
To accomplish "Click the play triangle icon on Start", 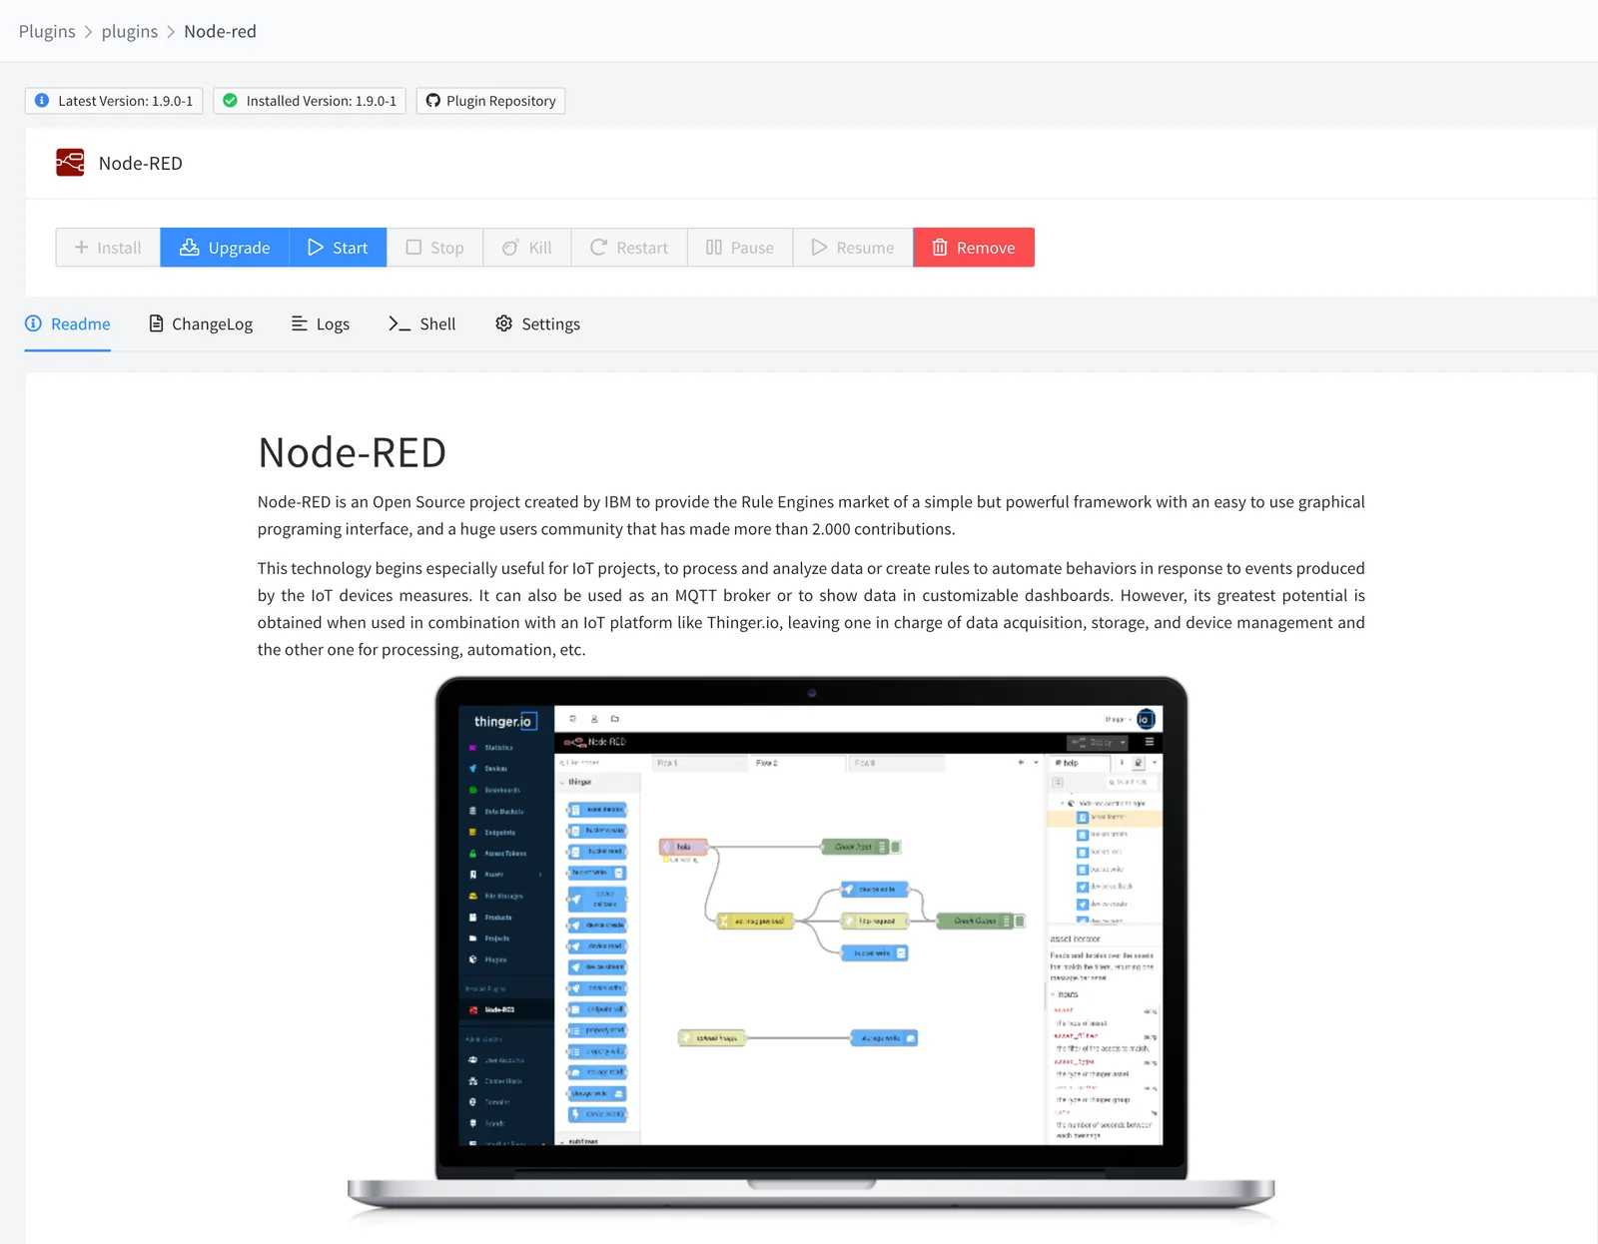I will [x=316, y=248].
